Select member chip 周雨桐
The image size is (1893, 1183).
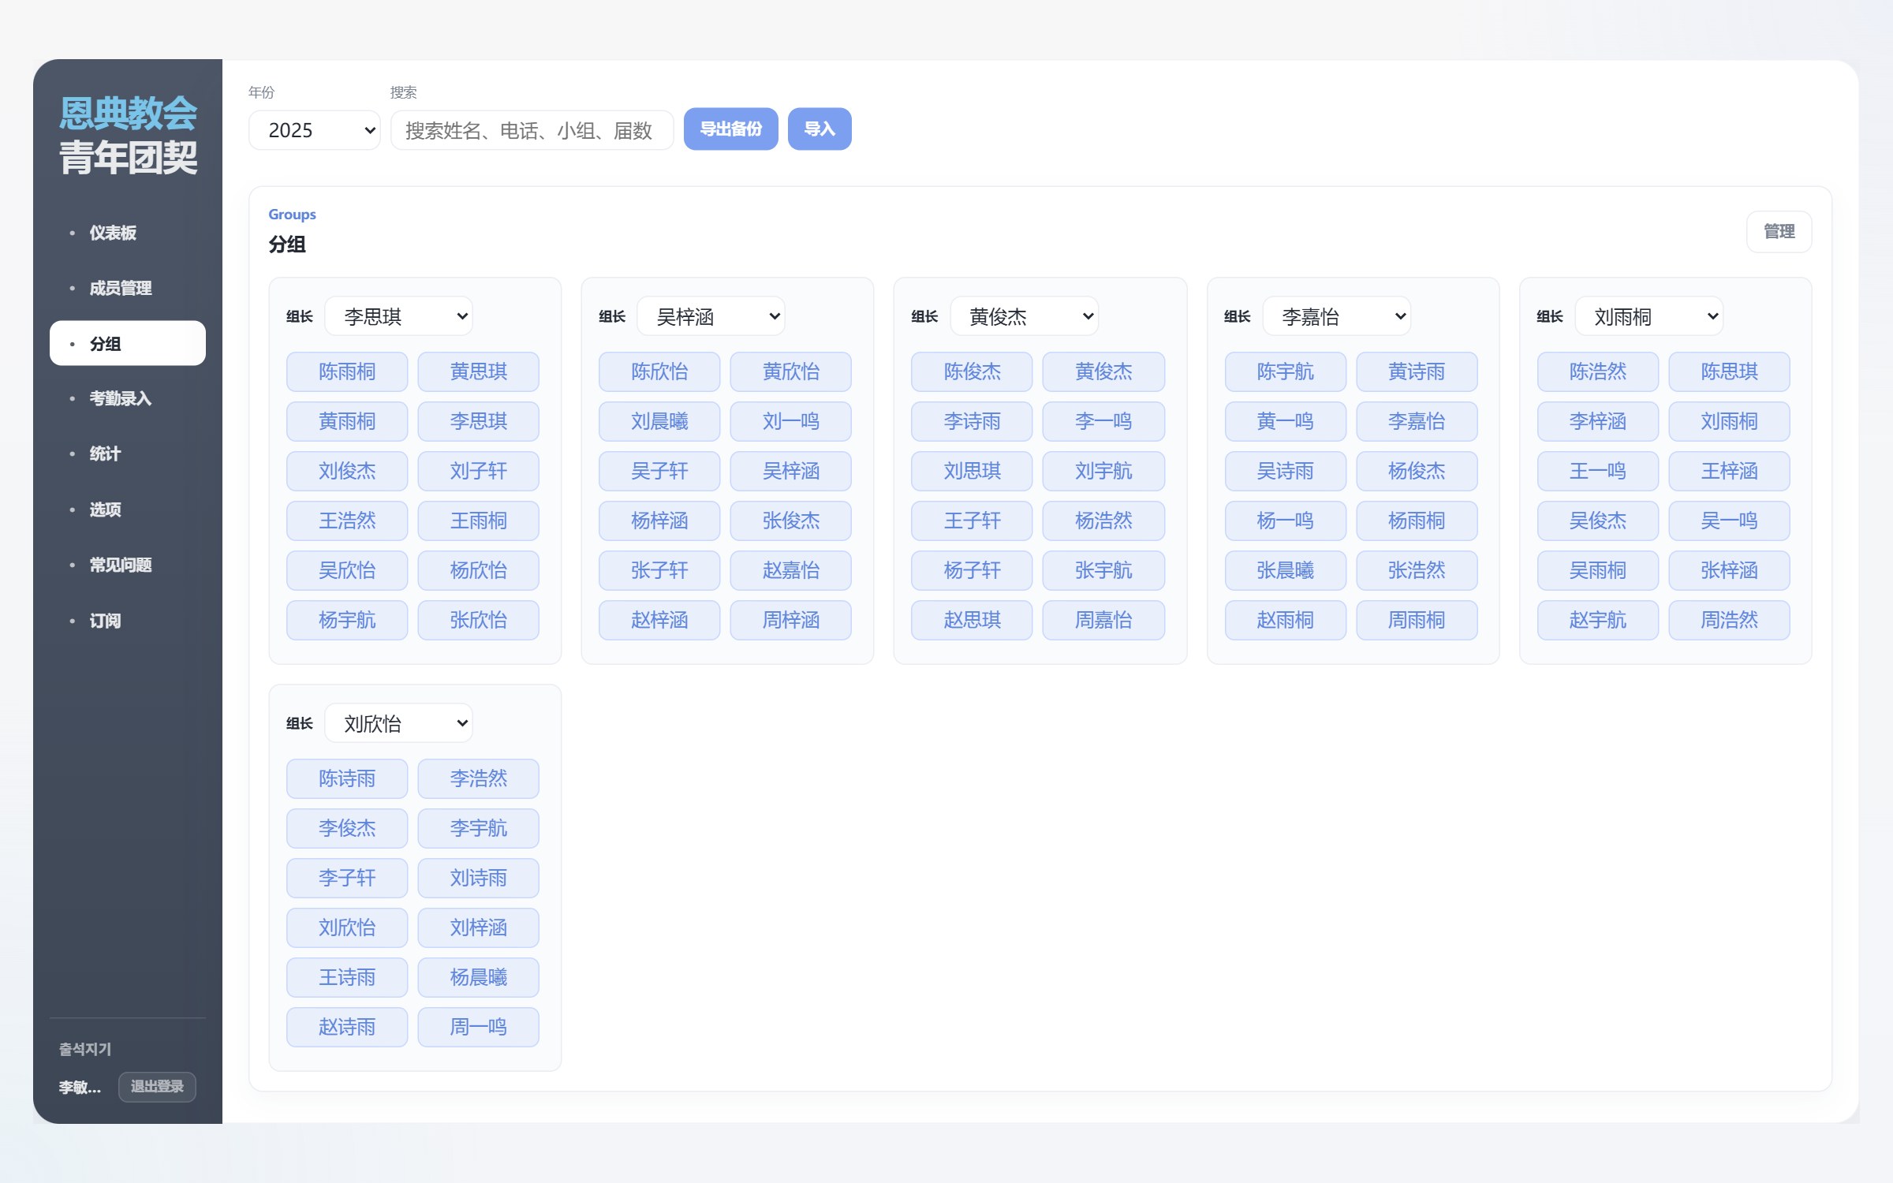coord(1417,620)
